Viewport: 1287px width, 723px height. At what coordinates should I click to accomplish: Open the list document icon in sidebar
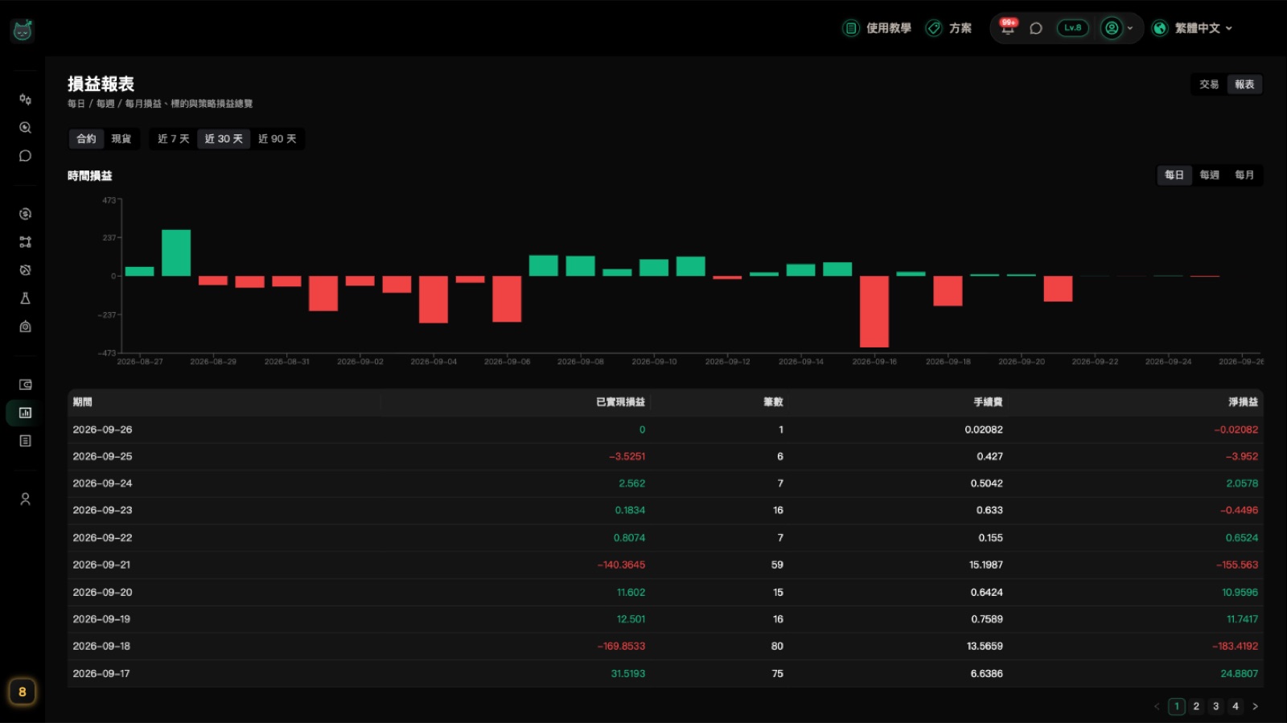pos(25,441)
